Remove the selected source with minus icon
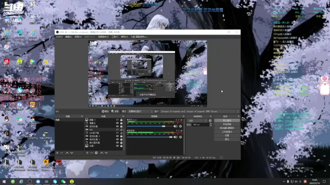Screen dimensions: 330x185 (x=92, y=153)
